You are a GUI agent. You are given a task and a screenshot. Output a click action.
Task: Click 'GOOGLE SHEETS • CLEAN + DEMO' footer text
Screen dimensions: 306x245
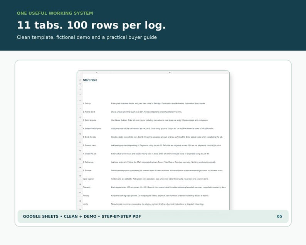(82, 216)
